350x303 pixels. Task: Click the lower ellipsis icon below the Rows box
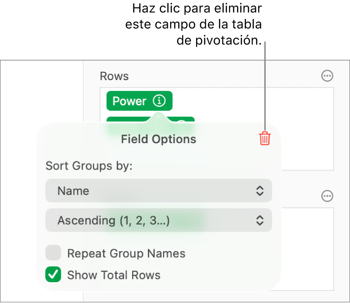point(327,196)
